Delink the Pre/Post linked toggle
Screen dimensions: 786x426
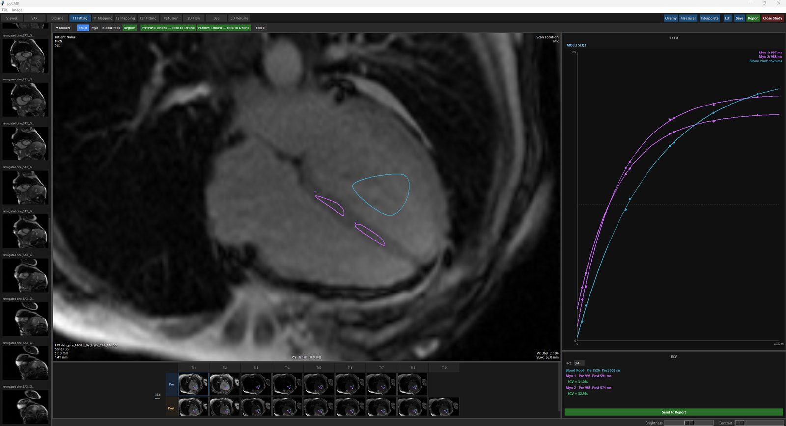(168, 28)
